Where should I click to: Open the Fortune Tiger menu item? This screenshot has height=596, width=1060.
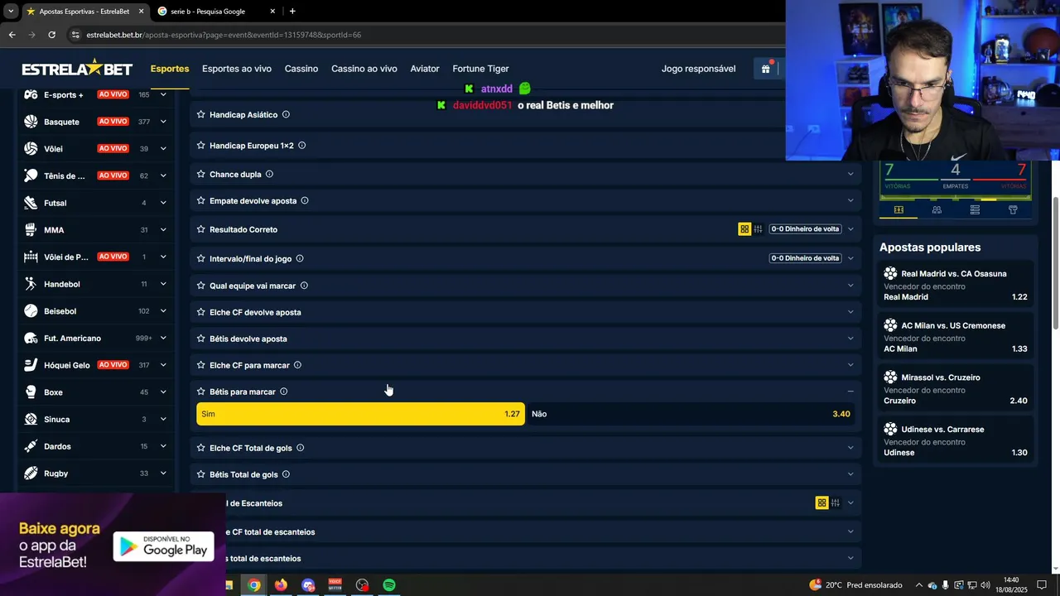pyautogui.click(x=480, y=69)
